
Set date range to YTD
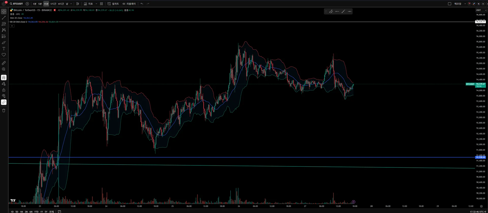click(36, 212)
